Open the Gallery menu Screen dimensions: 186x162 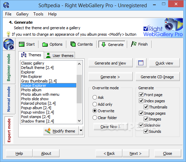[22, 14]
